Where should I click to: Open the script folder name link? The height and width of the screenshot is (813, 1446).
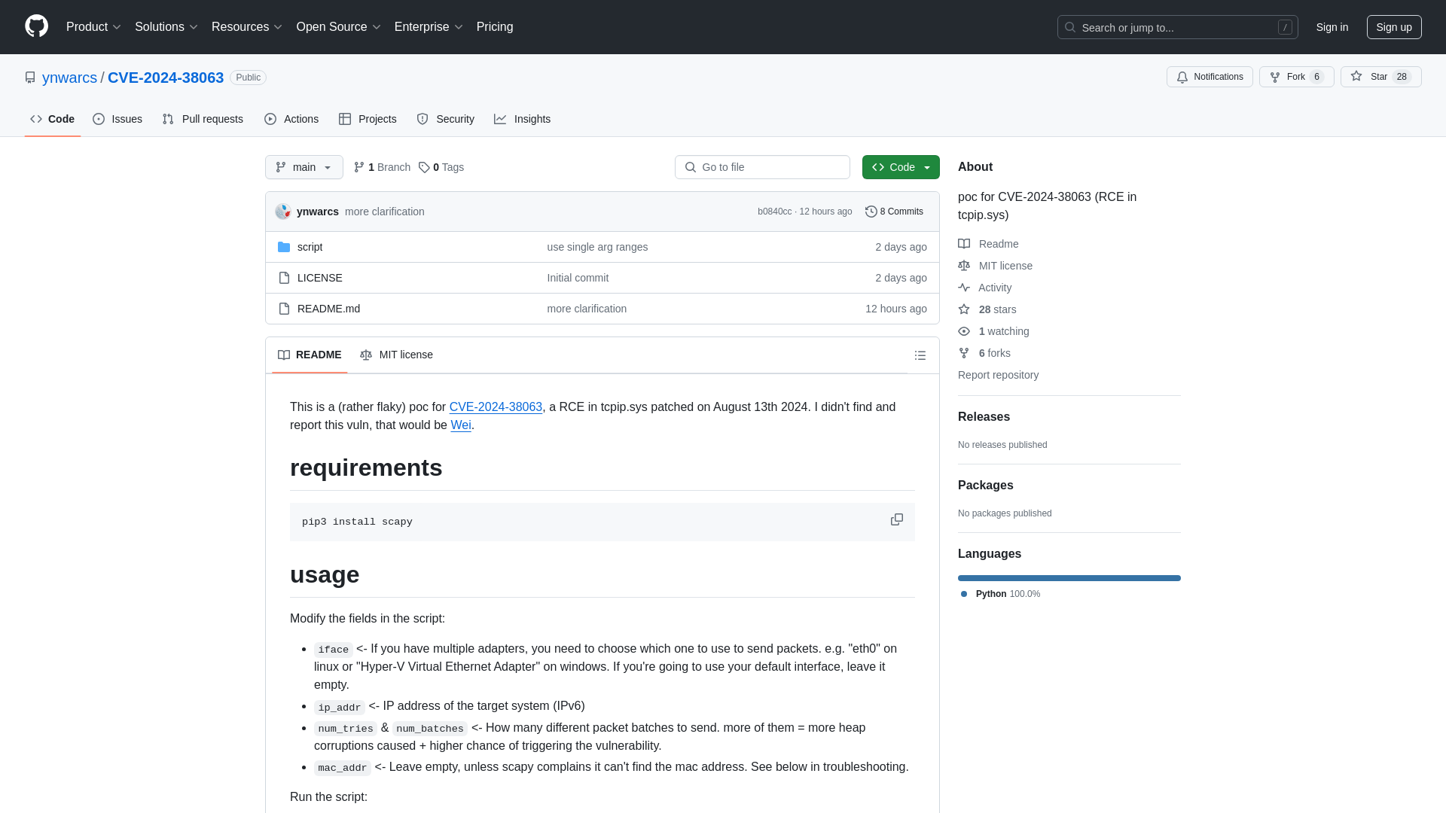[x=310, y=247]
